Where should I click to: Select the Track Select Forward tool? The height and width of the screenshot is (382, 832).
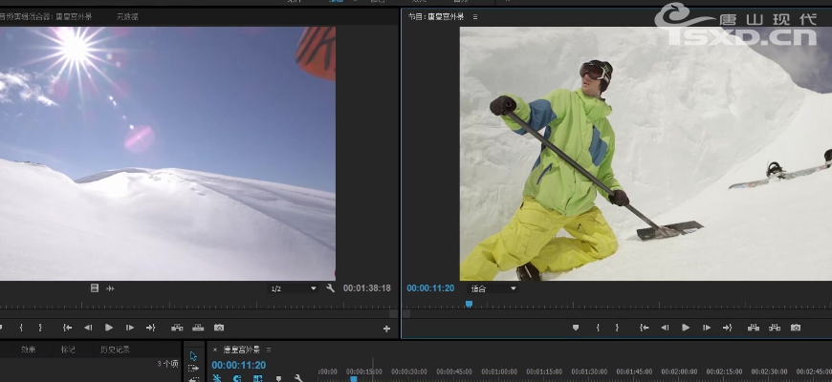pos(193,369)
